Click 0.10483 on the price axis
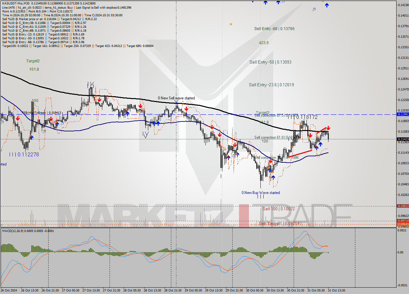 point(403,184)
